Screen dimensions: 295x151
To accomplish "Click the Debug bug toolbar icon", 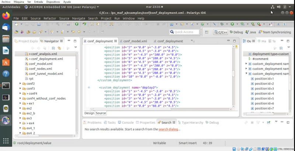I will 222,24.
